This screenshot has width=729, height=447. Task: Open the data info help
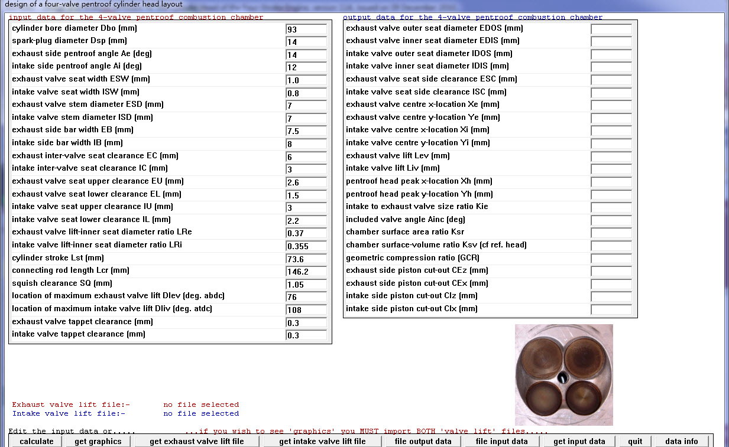pyautogui.click(x=682, y=441)
